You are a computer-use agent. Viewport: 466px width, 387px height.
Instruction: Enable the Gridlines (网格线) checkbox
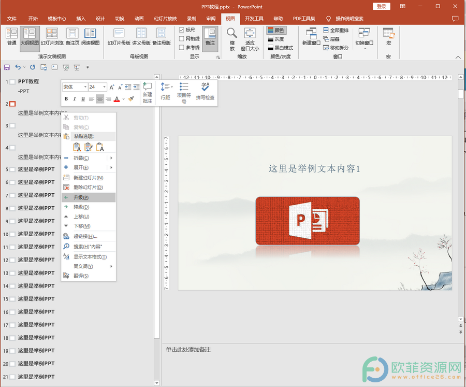pyautogui.click(x=182, y=39)
